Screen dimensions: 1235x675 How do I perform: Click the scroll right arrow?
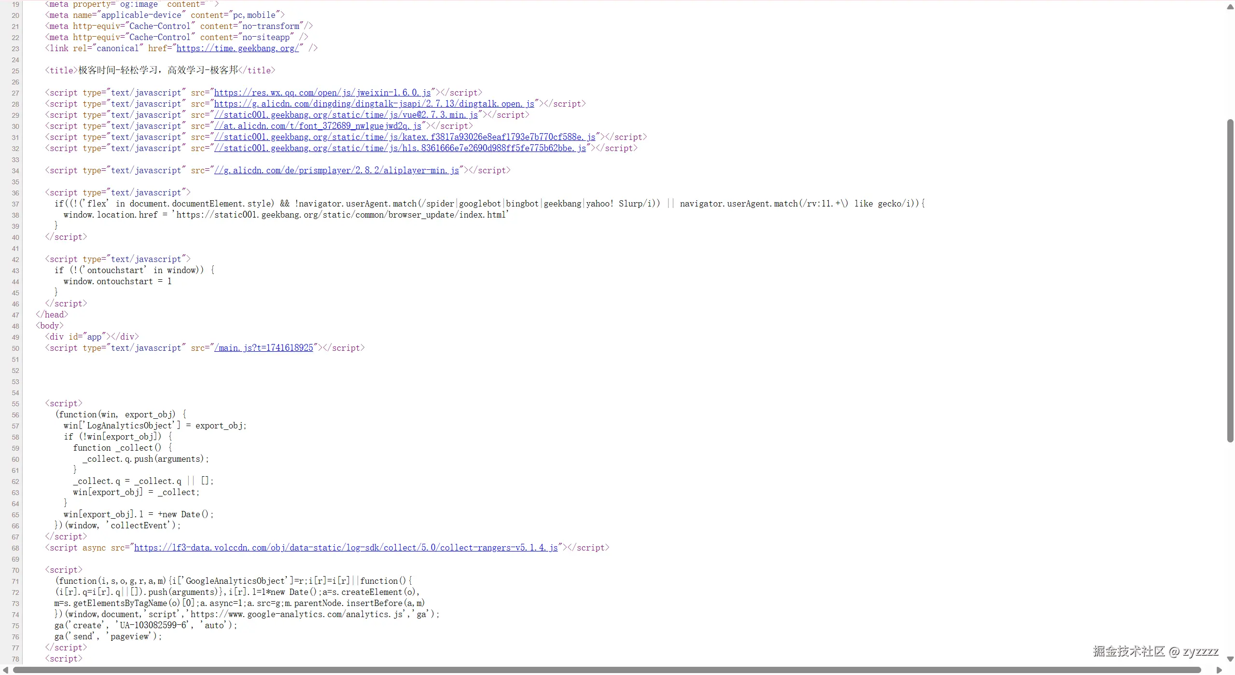pos(1219,670)
